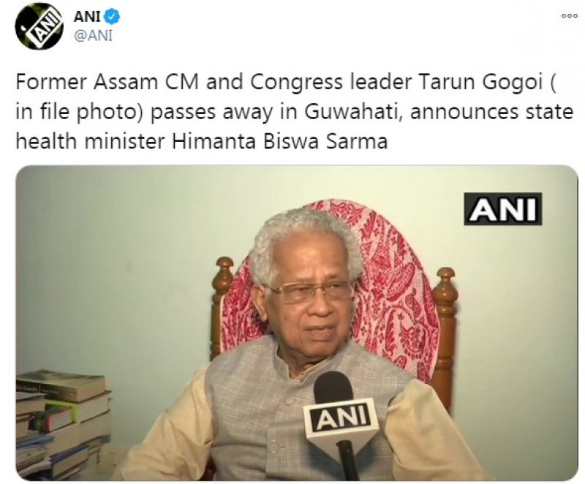
Task: Click Himanta Biswa Sarma in tweet text
Action: click(x=280, y=142)
